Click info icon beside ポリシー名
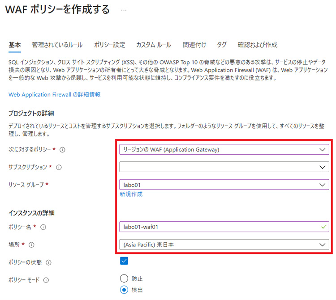 coord(43,227)
